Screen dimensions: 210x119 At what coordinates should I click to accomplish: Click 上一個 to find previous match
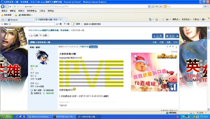point(59,24)
